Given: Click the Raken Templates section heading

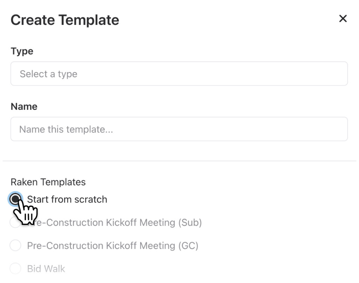Looking at the screenshot, I should pos(48,182).
